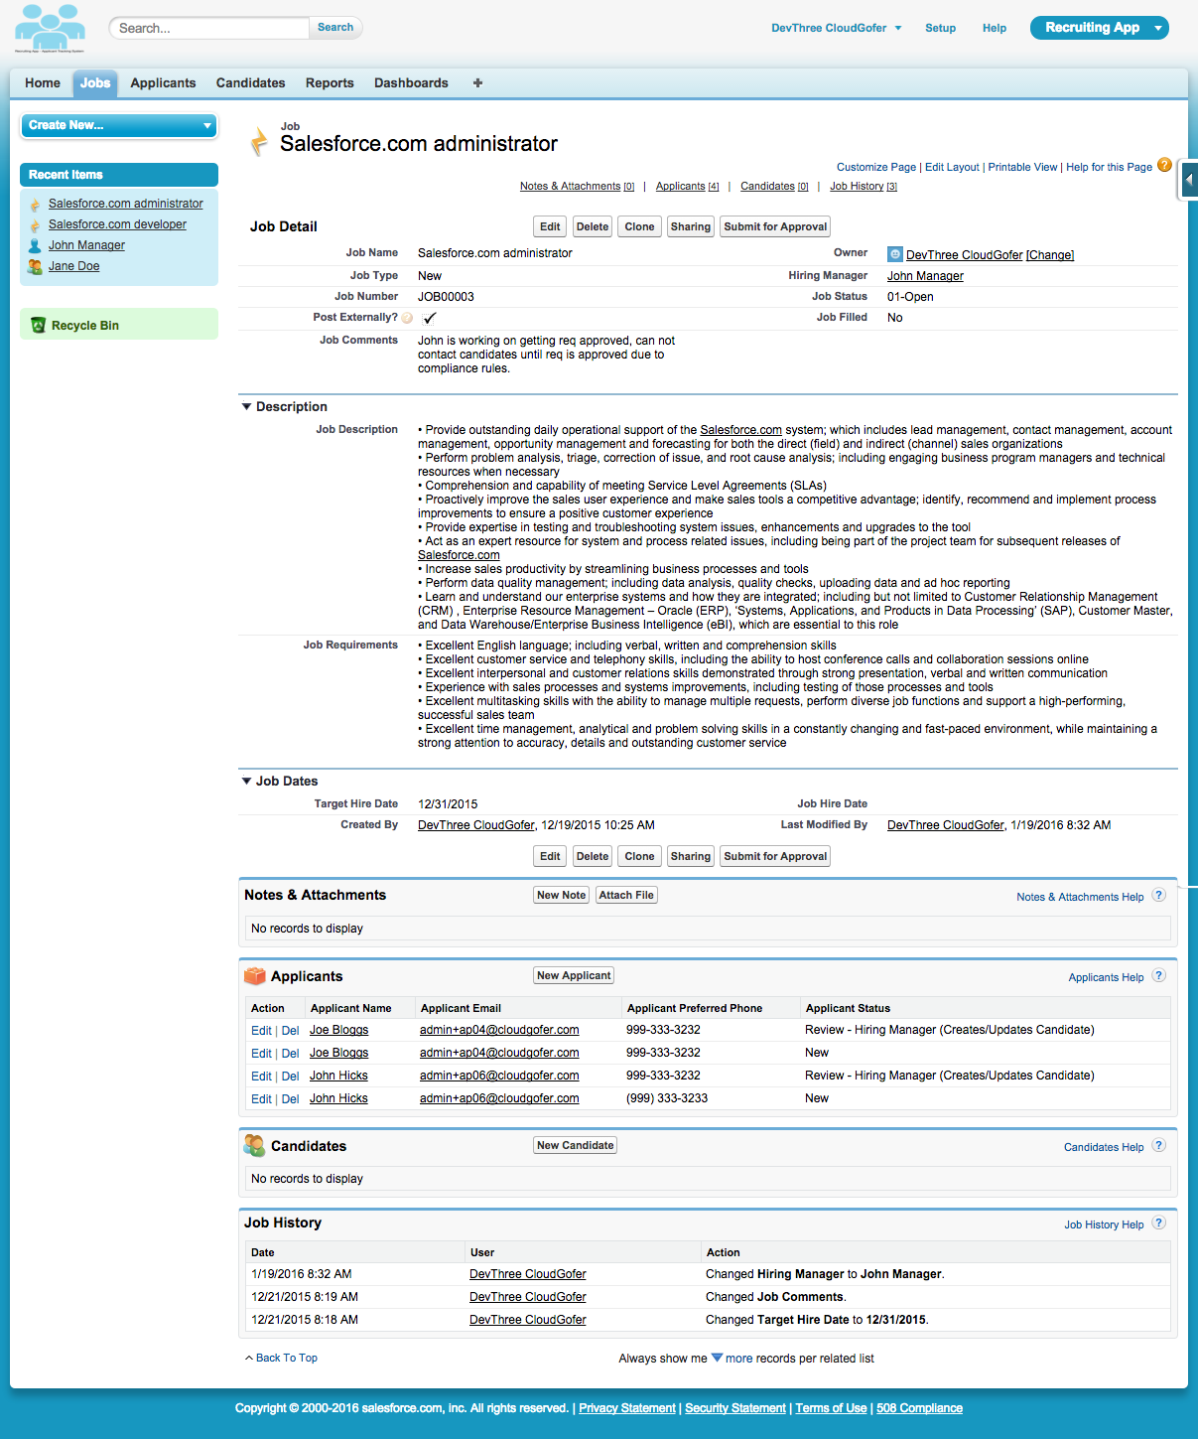The height and width of the screenshot is (1439, 1198).
Task: Toggle the Post Externally checkbox
Action: pyautogui.click(x=430, y=318)
